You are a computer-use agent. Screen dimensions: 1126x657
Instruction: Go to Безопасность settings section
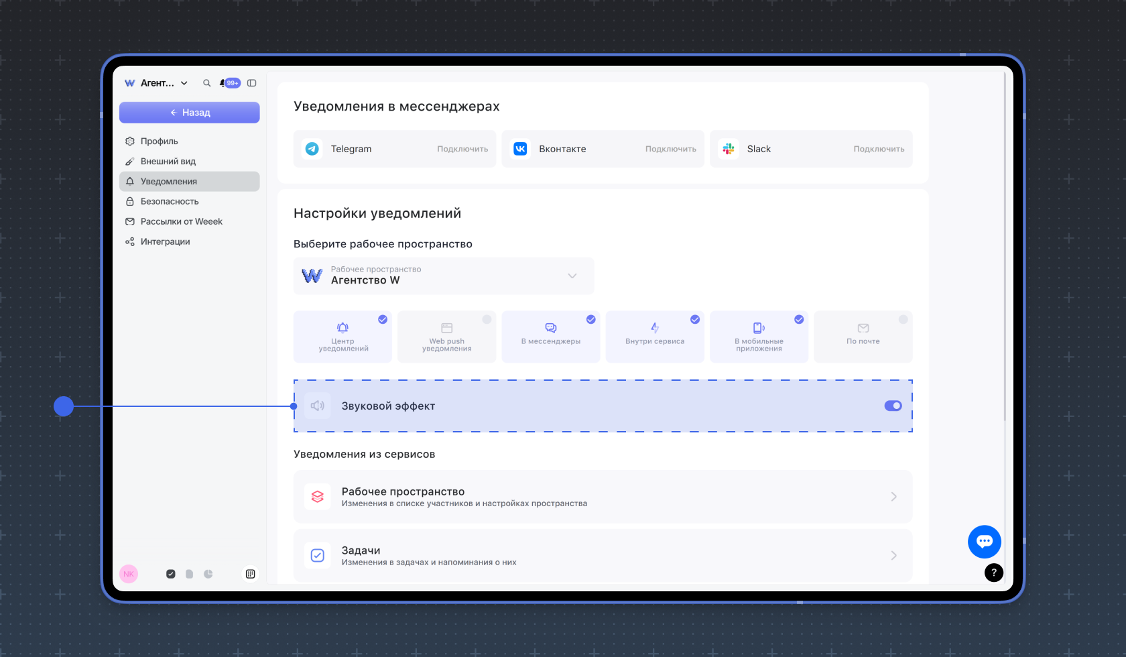pyautogui.click(x=170, y=201)
